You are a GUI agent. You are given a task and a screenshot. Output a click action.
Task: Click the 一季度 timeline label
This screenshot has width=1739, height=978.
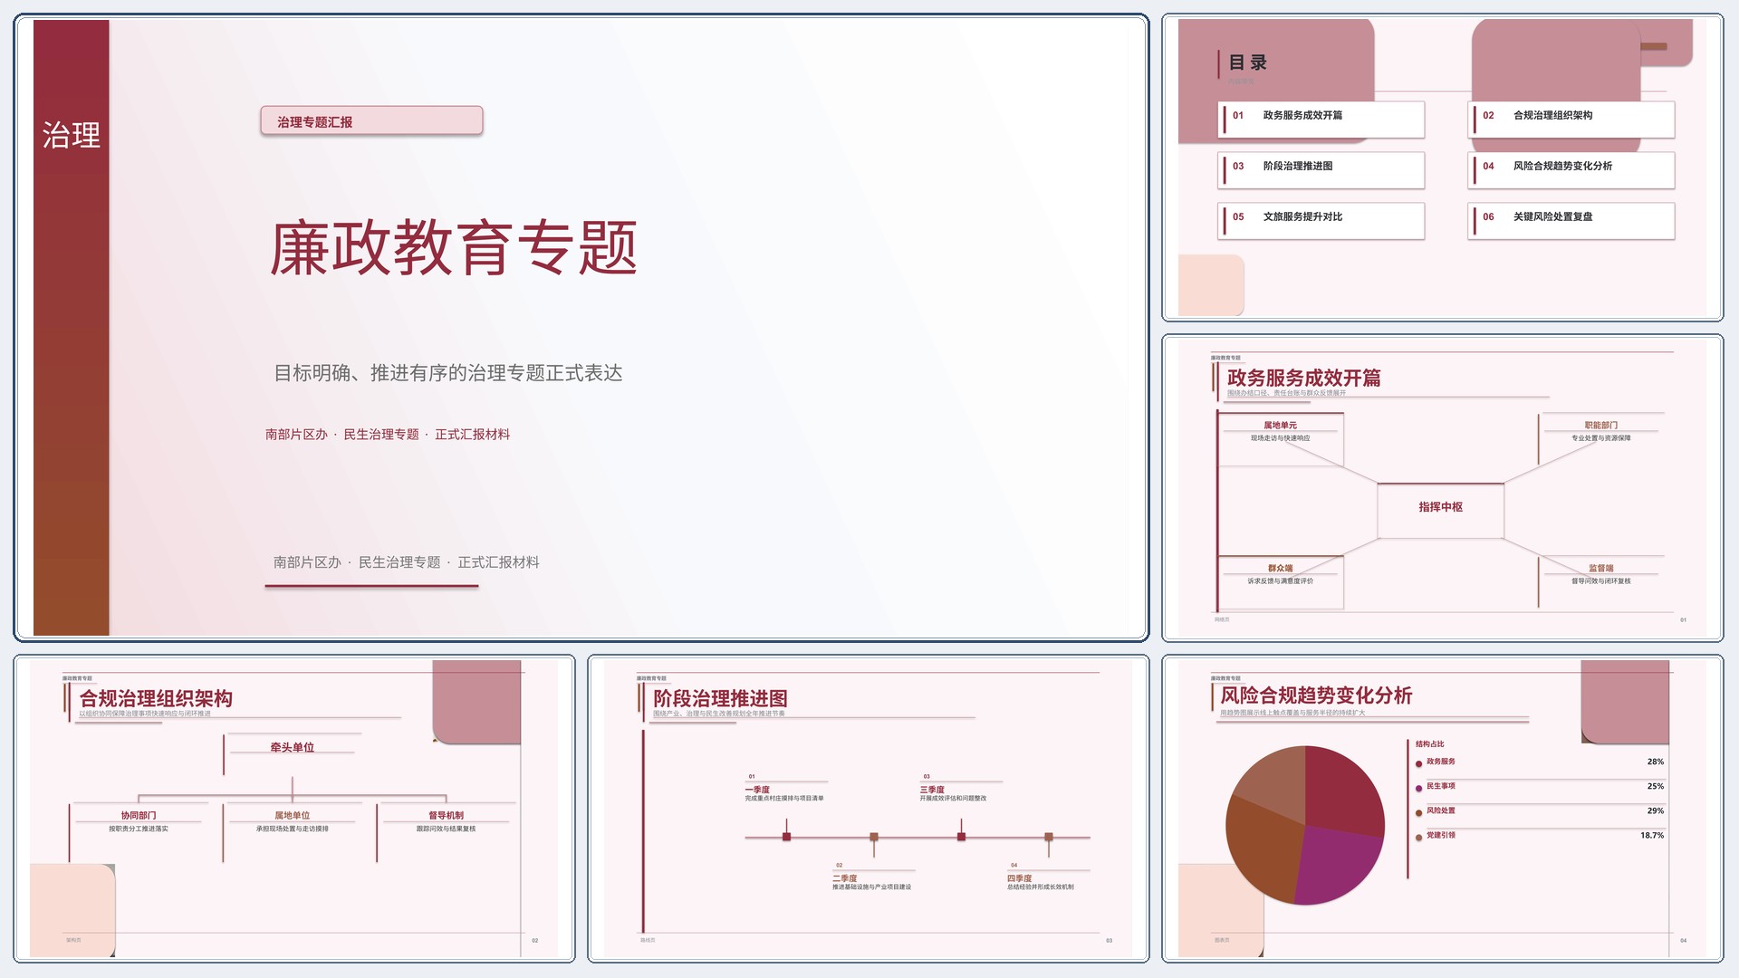point(757,790)
